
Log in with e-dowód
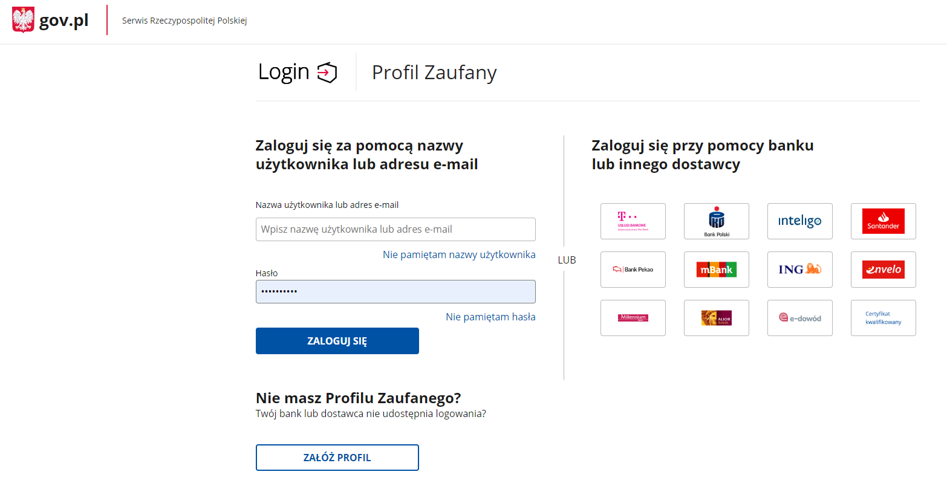coord(799,318)
